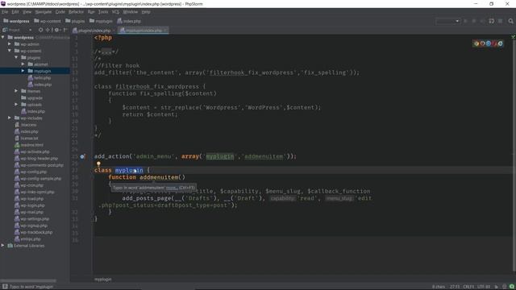516x290 pixels.
Task: Click plugins in the navigation breadcrumb
Action: (x=75, y=21)
